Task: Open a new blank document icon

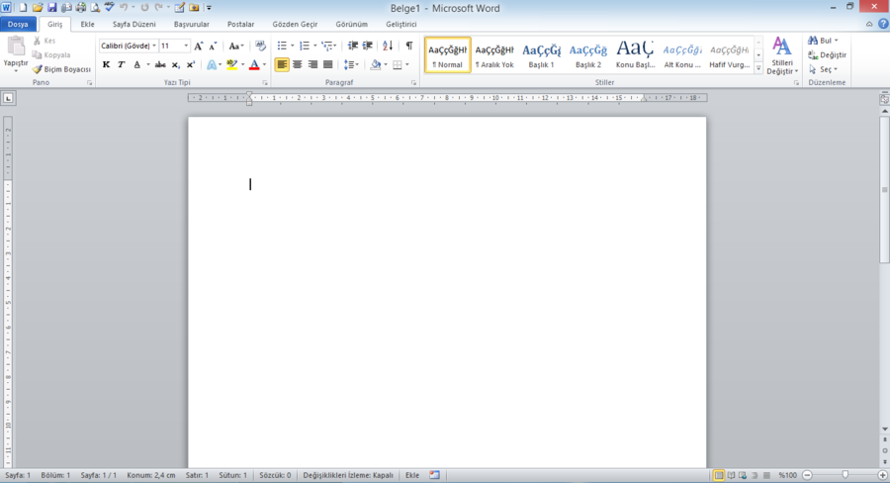Action: tap(24, 7)
